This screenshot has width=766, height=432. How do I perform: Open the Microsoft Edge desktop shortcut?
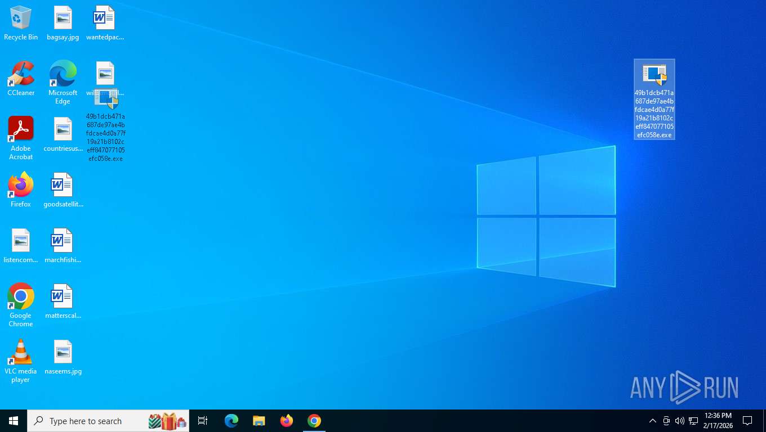click(x=63, y=82)
